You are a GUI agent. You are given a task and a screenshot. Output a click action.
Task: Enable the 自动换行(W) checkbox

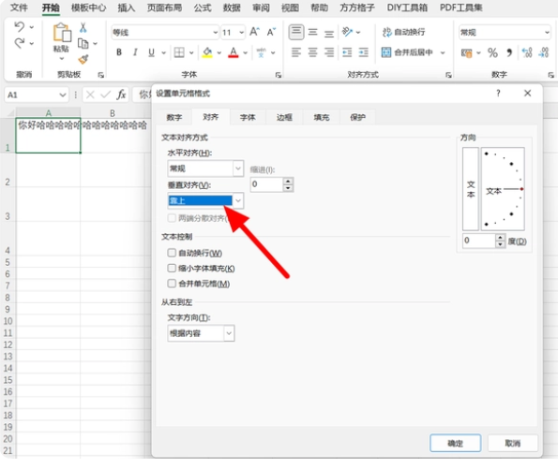[172, 253]
